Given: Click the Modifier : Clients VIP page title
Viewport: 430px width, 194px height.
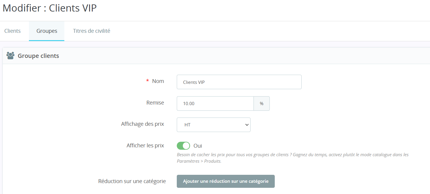Looking at the screenshot, I should [50, 8].
